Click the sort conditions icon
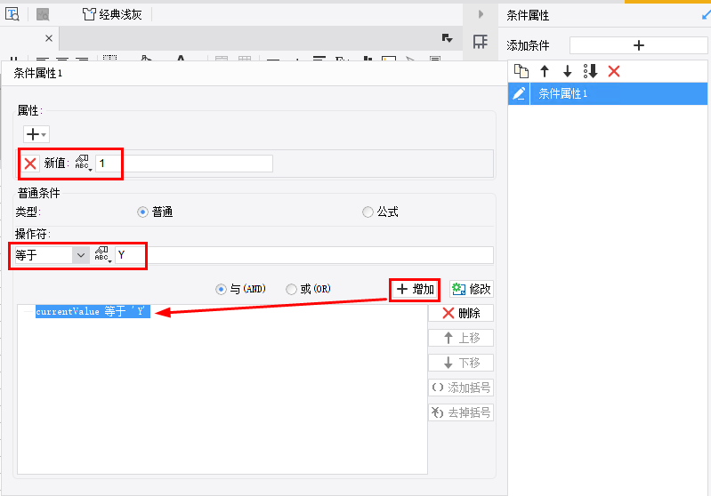The height and width of the screenshot is (496, 711). coord(590,71)
